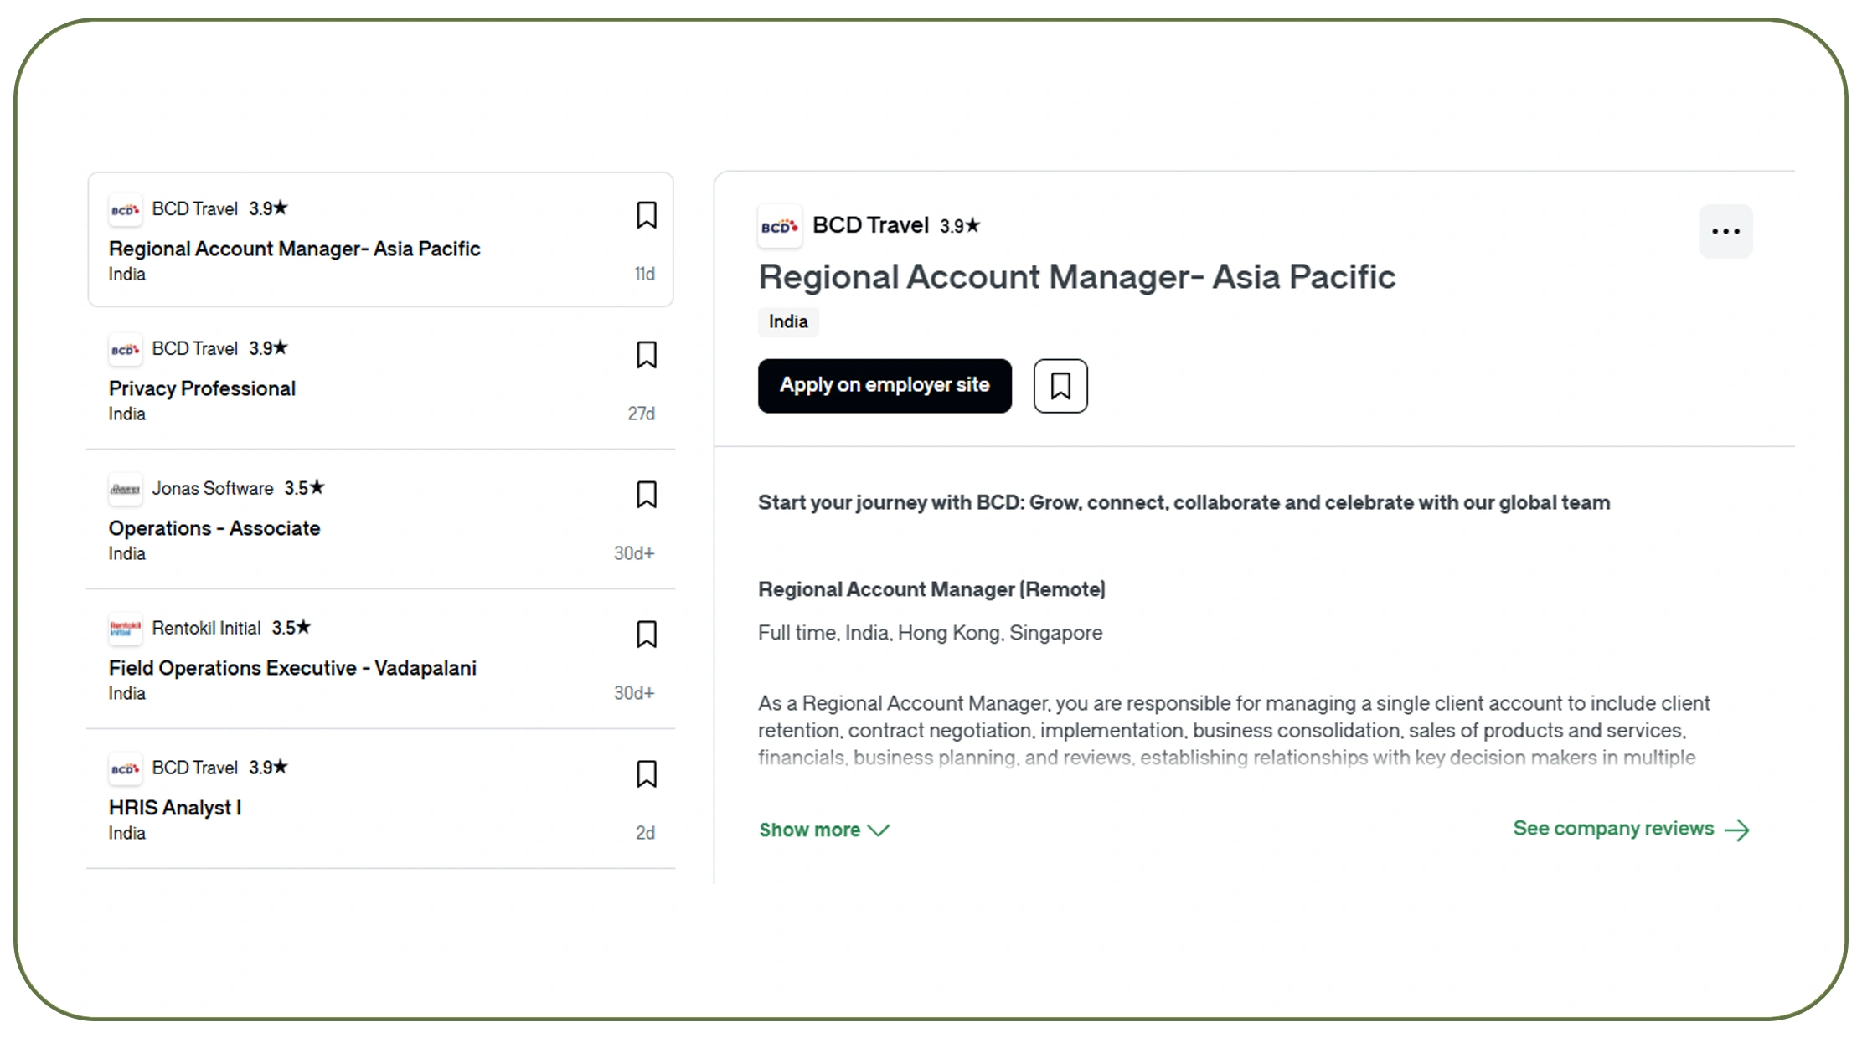Save the Field Operations Executive listing
The width and height of the screenshot is (1862, 1038).
click(x=646, y=635)
